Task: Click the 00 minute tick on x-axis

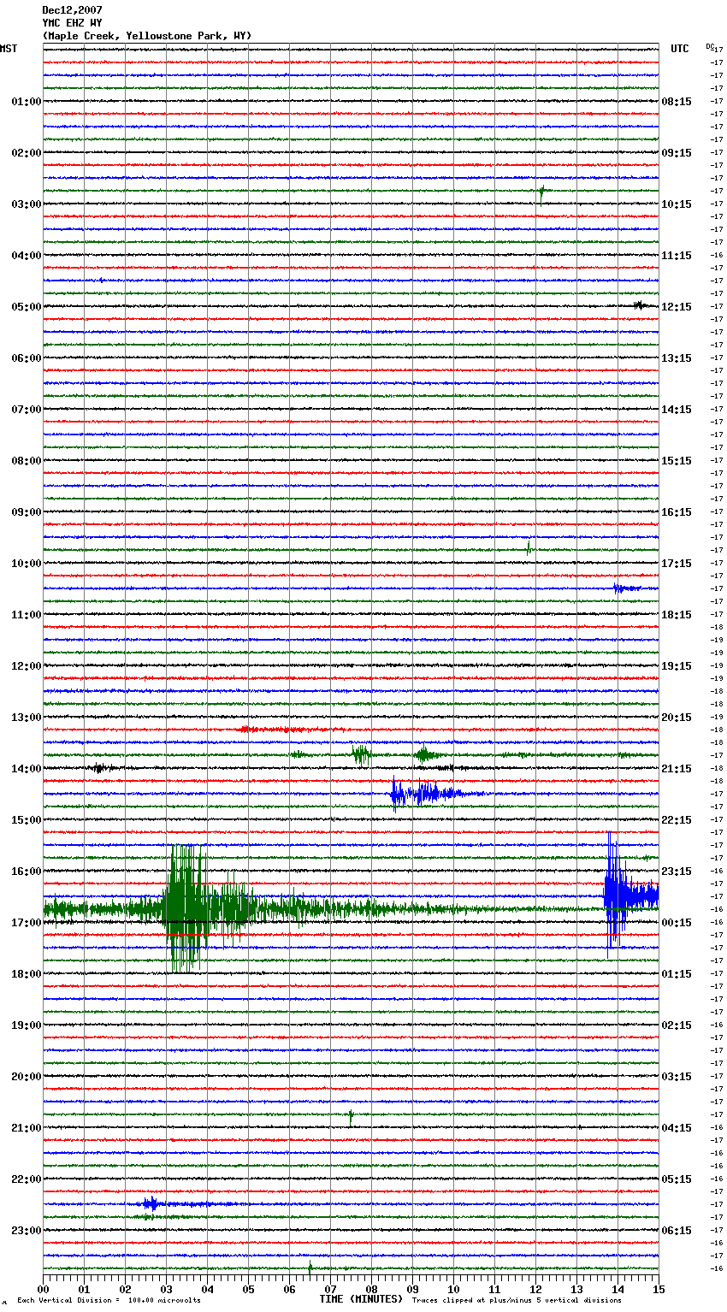Action: [43, 1289]
